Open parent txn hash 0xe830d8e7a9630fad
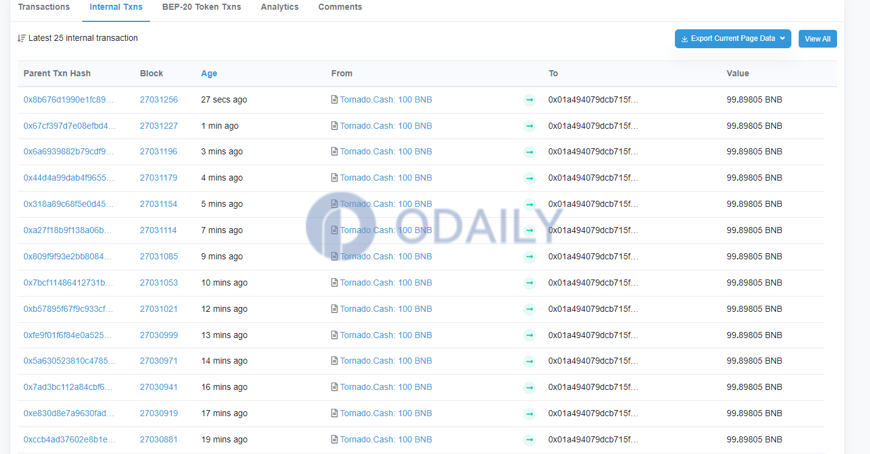Viewport: 870px width, 454px height. pos(68,413)
